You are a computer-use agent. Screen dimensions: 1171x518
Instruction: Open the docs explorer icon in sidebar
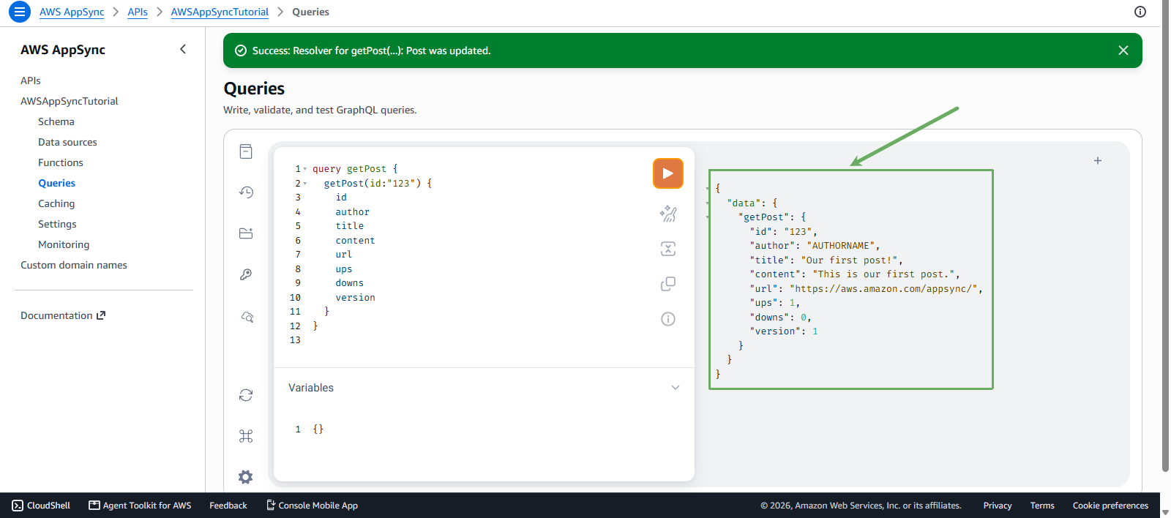point(246,151)
